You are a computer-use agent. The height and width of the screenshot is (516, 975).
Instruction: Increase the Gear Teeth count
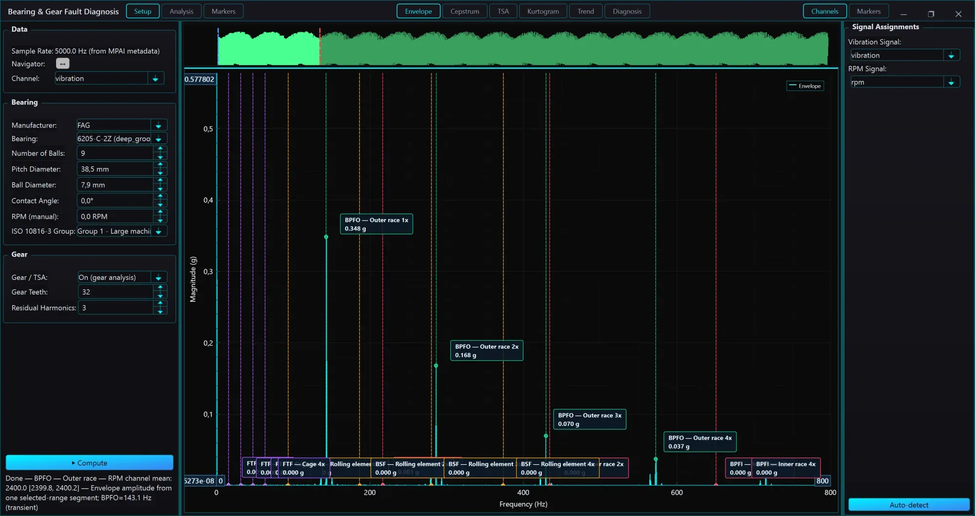tap(160, 288)
